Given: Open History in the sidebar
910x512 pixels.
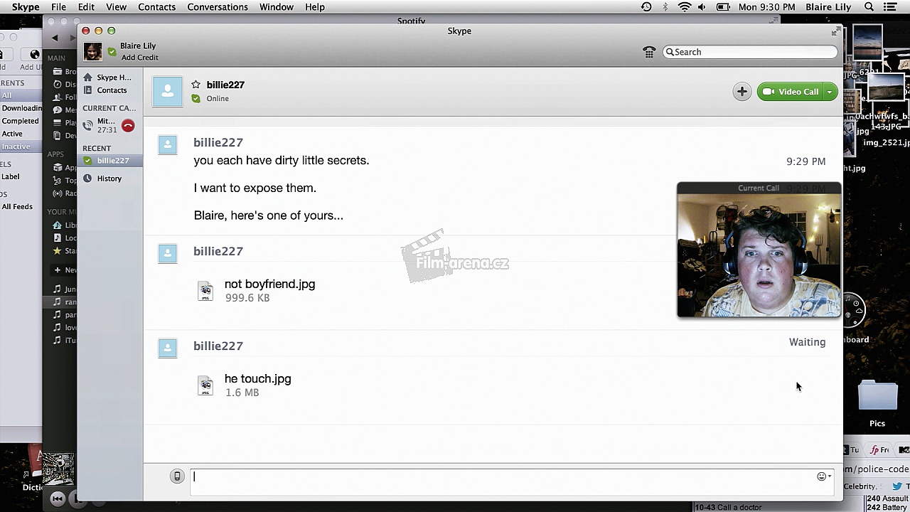Looking at the screenshot, I should (x=109, y=178).
